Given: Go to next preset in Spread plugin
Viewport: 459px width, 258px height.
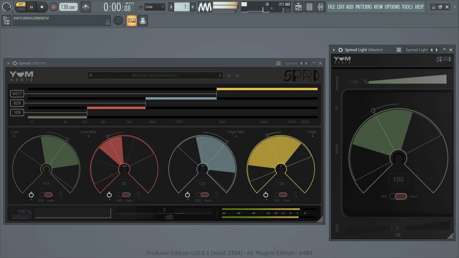Looking at the screenshot, I should [x=238, y=76].
